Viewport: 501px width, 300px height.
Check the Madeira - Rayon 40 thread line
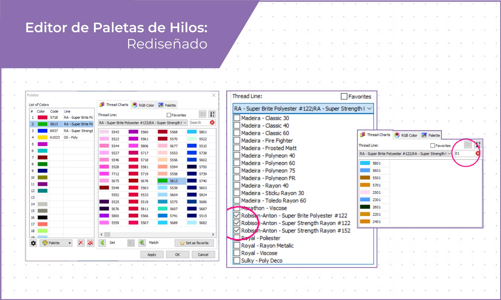tap(237, 185)
